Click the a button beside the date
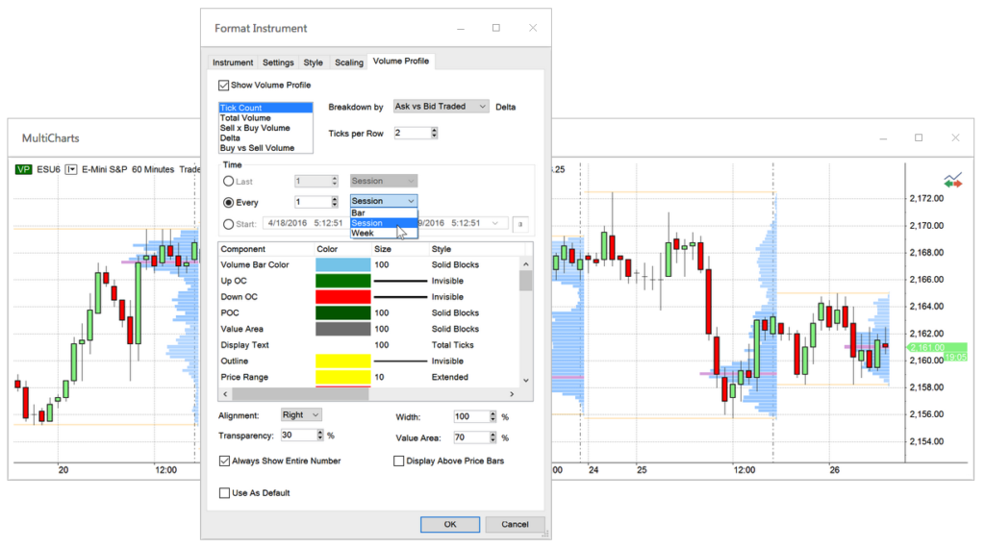The height and width of the screenshot is (548, 985). (x=520, y=223)
